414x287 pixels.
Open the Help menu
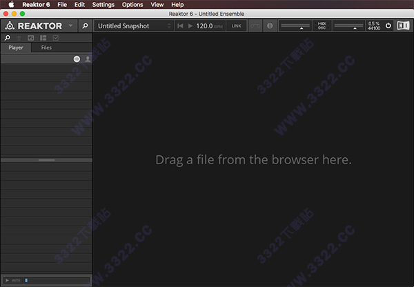[x=177, y=5]
